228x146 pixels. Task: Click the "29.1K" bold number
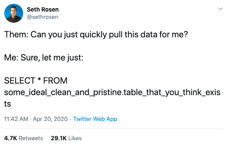(59, 138)
